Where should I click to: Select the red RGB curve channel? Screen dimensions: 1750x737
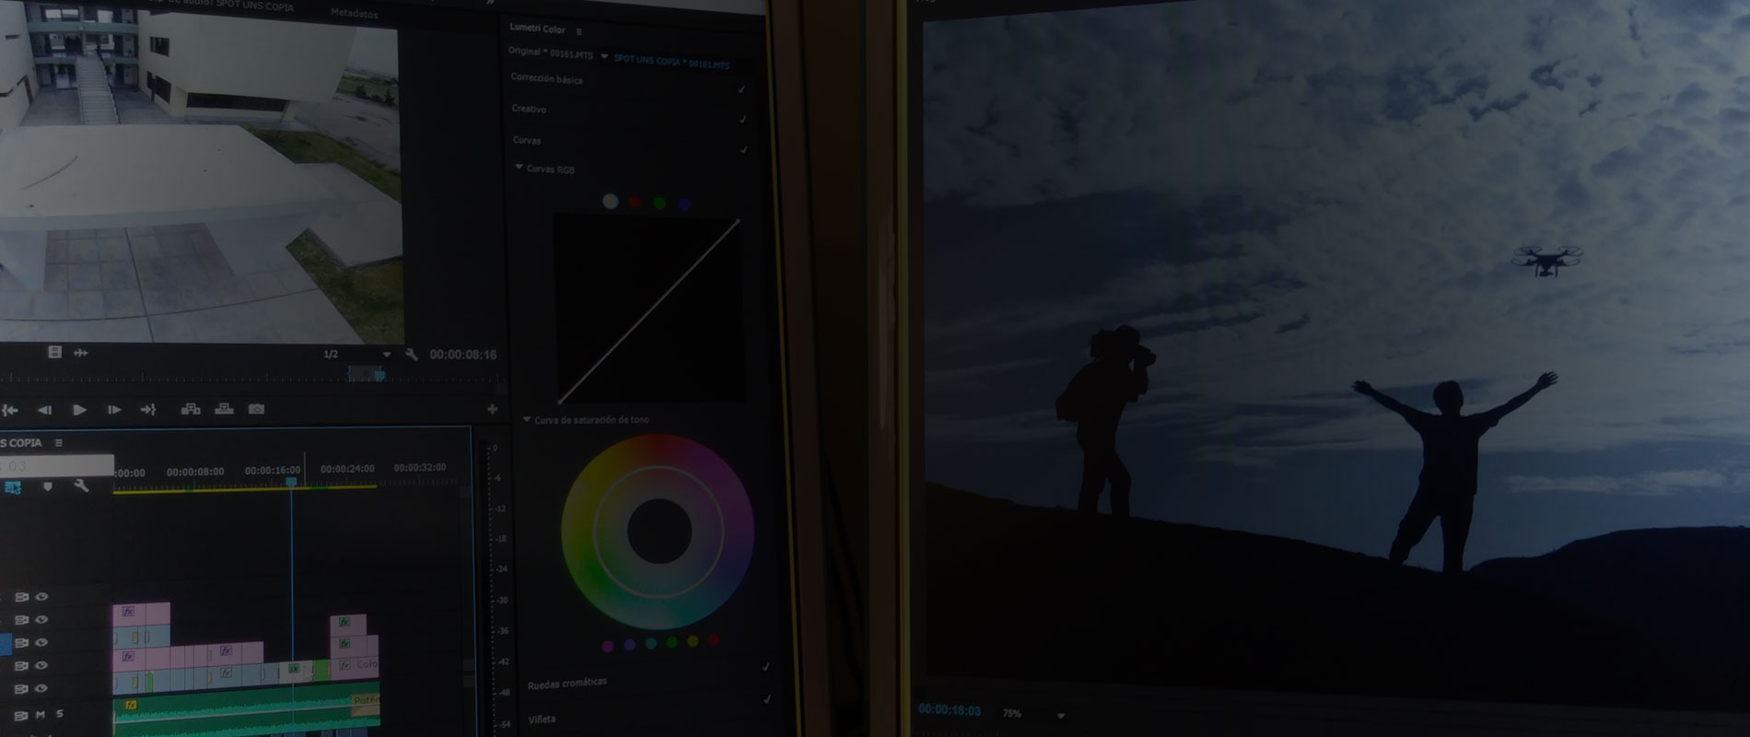coord(635,203)
